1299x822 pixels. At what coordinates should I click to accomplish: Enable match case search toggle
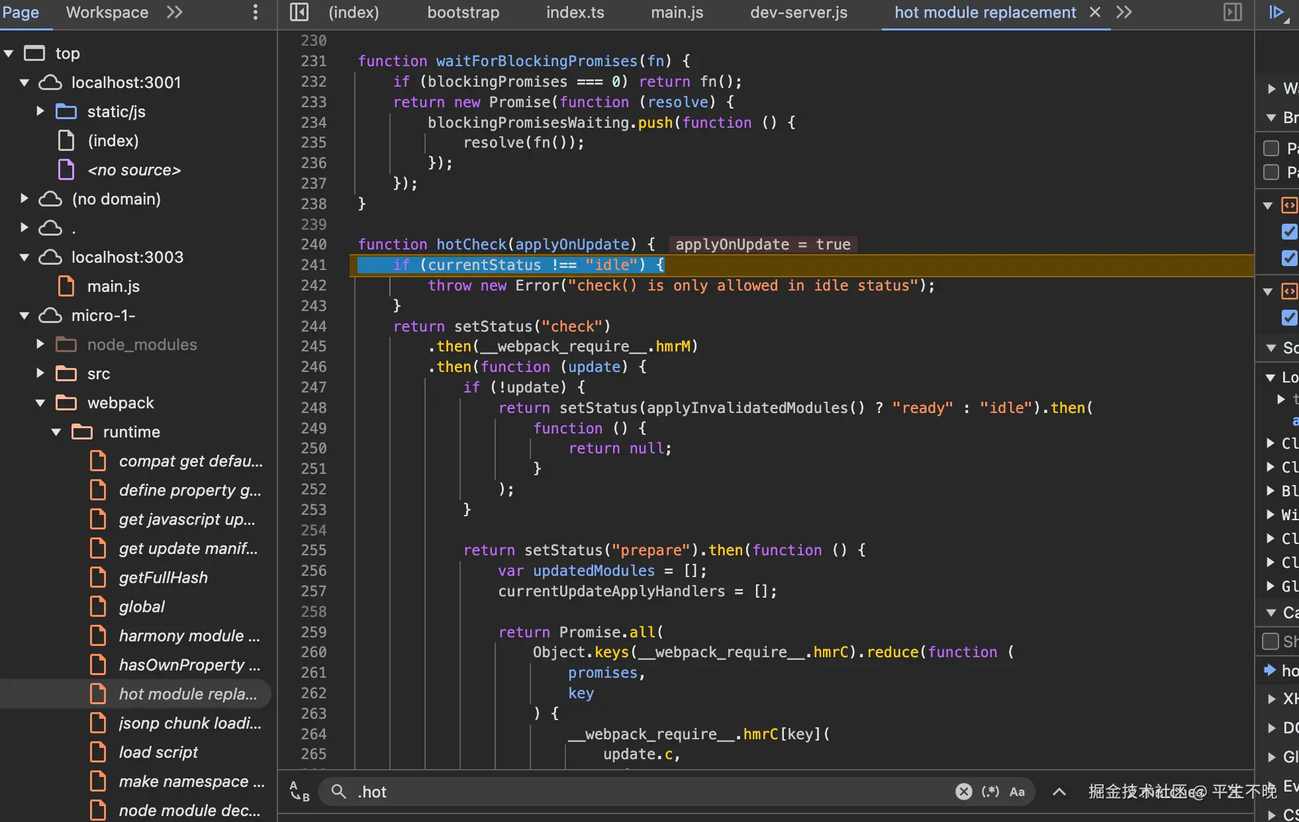[1017, 792]
